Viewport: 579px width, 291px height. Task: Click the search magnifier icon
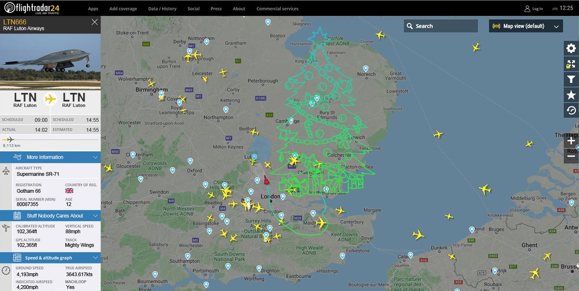click(410, 26)
